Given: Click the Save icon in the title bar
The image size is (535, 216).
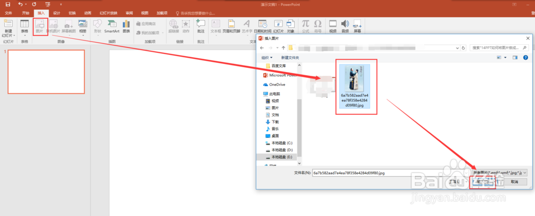Looking at the screenshot, I should [7, 4].
